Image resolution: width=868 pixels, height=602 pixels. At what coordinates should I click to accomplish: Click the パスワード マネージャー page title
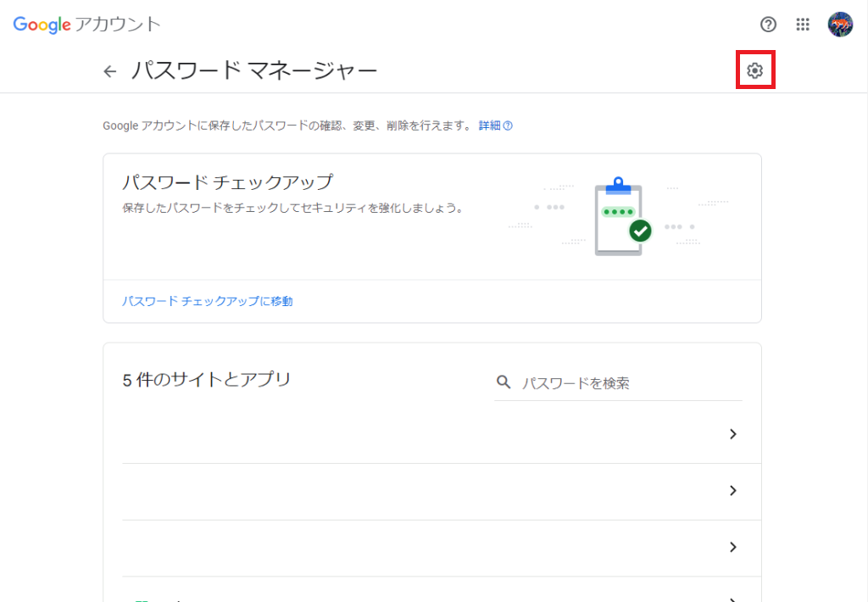[254, 72]
